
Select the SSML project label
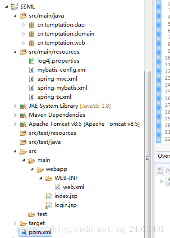pos(28,7)
